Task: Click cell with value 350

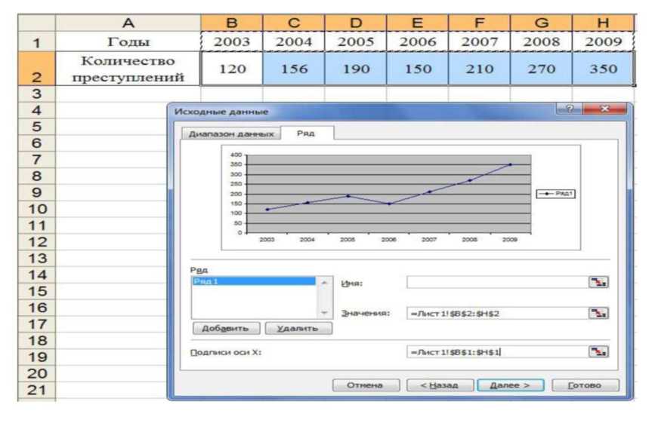Action: tap(603, 69)
